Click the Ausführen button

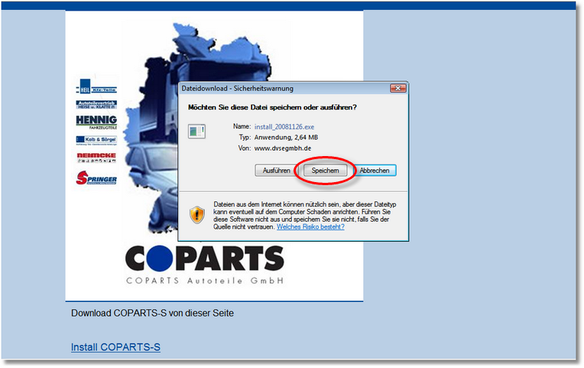pos(277,171)
